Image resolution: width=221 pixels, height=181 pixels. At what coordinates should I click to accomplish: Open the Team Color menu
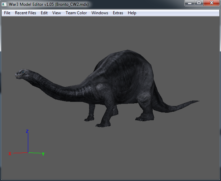(76, 13)
